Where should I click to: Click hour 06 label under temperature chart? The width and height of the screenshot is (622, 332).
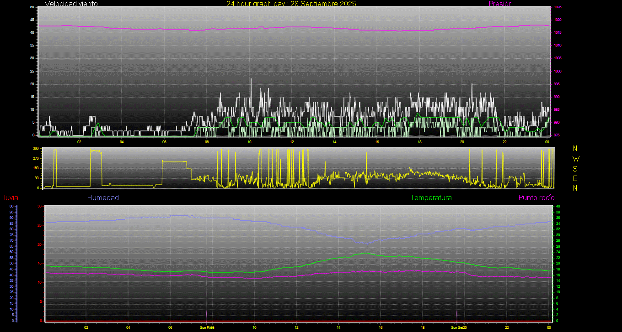tap(170, 327)
